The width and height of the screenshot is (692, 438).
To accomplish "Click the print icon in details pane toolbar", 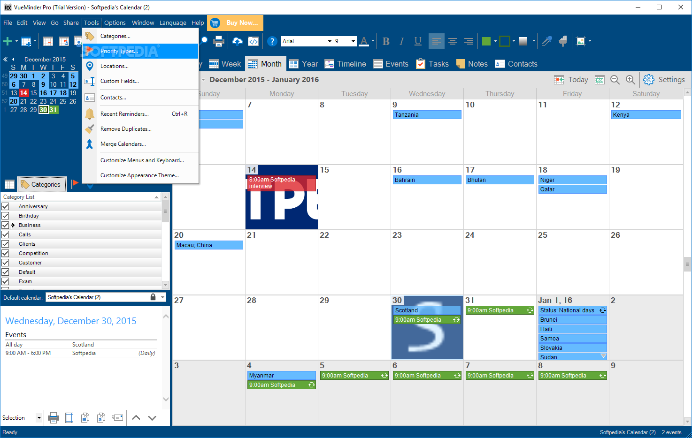I will pos(54,417).
